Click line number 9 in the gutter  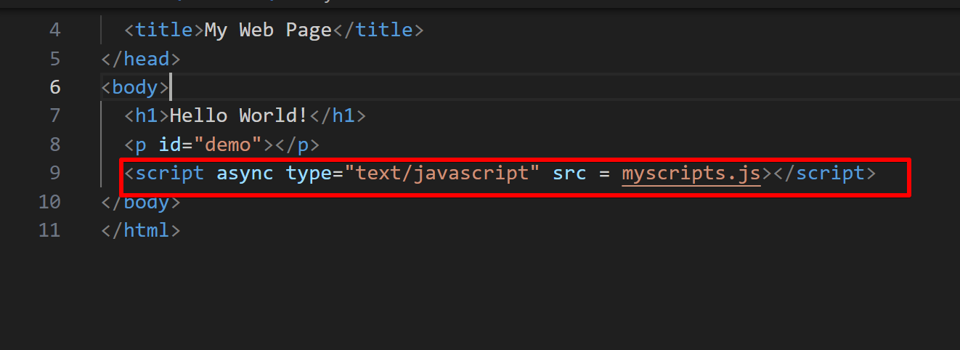tap(55, 173)
